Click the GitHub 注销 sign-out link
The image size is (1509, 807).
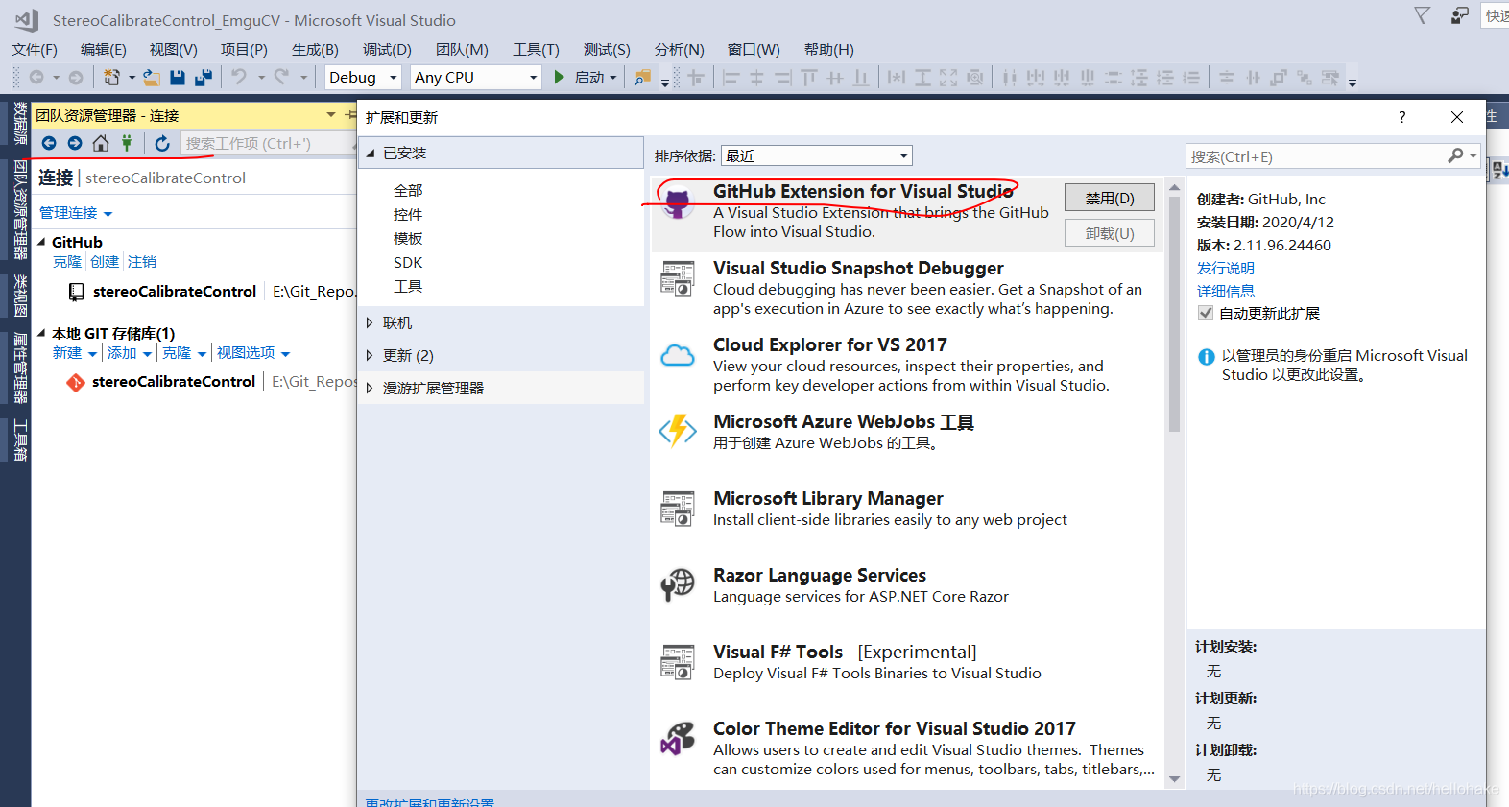click(142, 262)
